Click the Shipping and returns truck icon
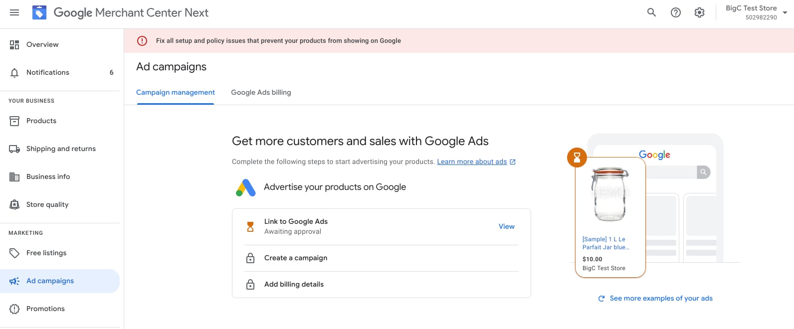The height and width of the screenshot is (329, 794). pos(14,149)
